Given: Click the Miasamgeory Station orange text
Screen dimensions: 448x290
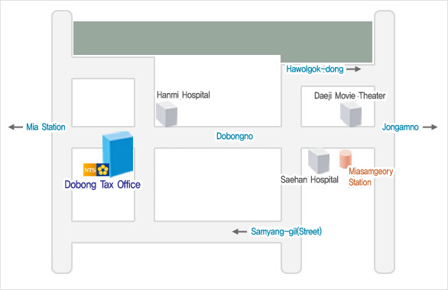Looking at the screenshot, I should point(371,177).
